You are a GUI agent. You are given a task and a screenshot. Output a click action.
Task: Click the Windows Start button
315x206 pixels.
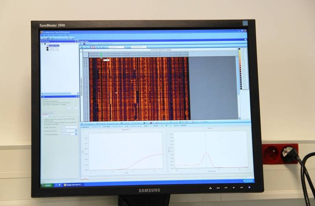[x=47, y=185]
